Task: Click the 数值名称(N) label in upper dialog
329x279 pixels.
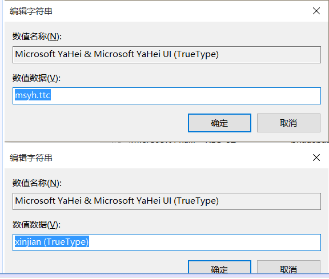Action: click(37, 37)
